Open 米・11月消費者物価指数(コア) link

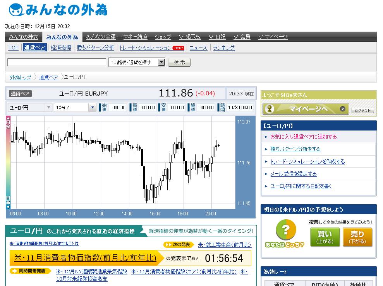(184, 271)
